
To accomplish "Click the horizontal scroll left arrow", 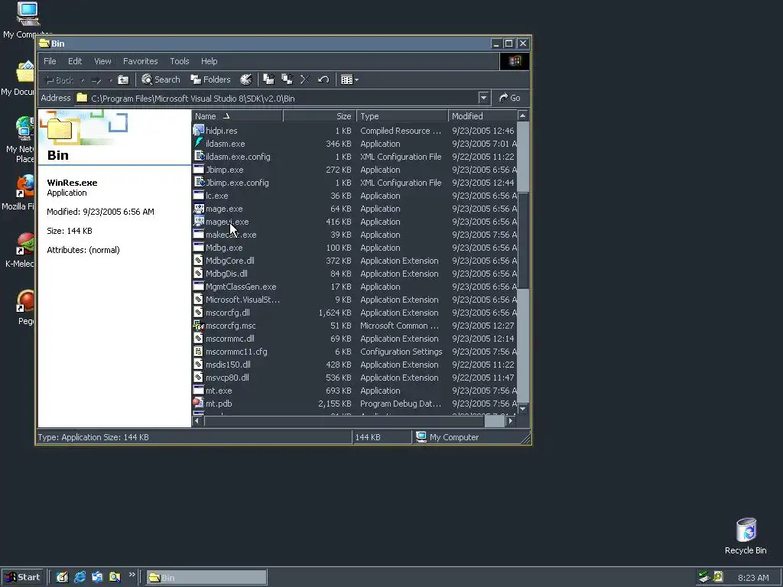I will click(x=198, y=421).
